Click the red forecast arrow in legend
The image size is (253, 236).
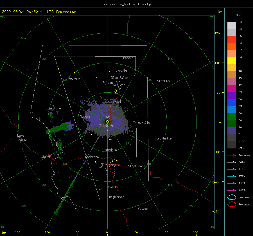coord(232,155)
